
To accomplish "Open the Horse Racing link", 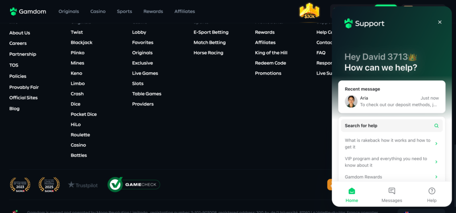I will coord(208,53).
